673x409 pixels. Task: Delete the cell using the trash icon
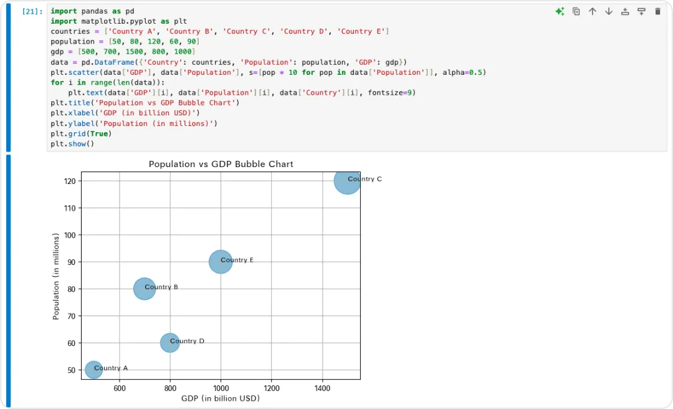657,12
